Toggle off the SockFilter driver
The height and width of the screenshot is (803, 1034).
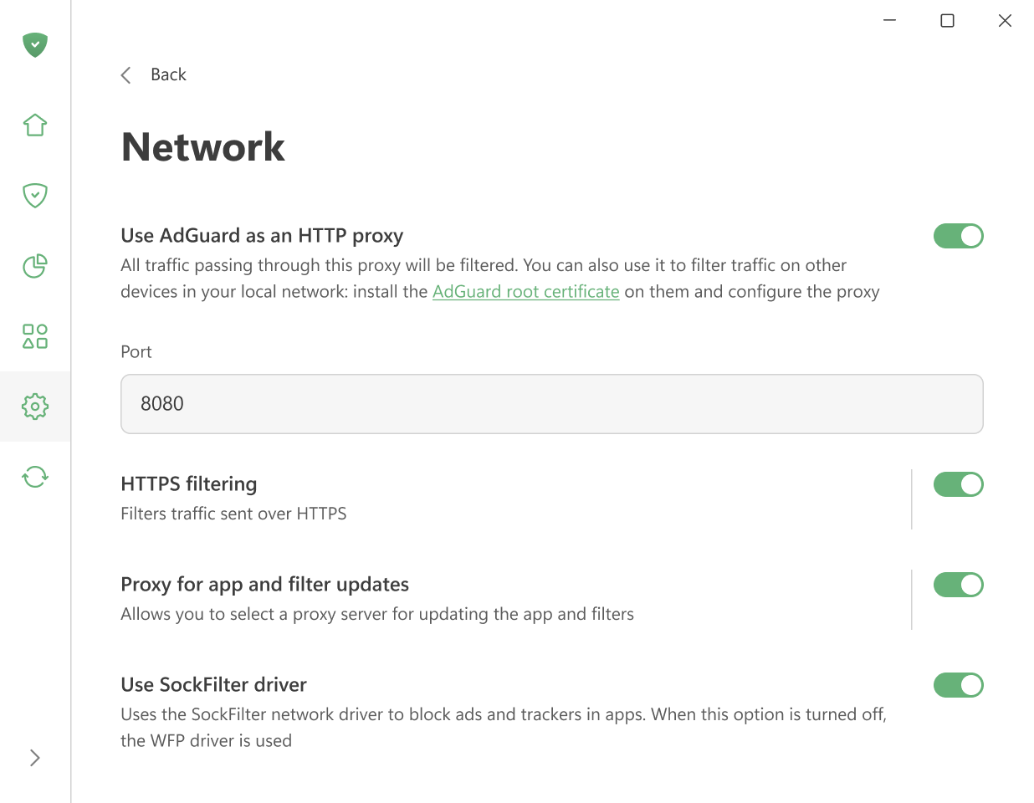[x=959, y=685]
